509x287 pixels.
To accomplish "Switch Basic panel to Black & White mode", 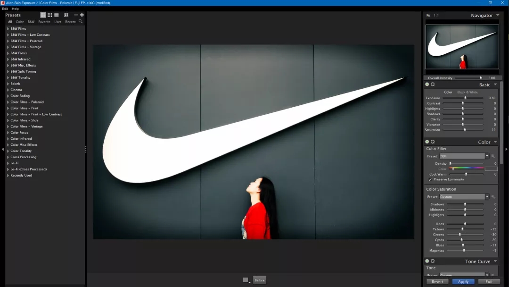I will pos(468,93).
